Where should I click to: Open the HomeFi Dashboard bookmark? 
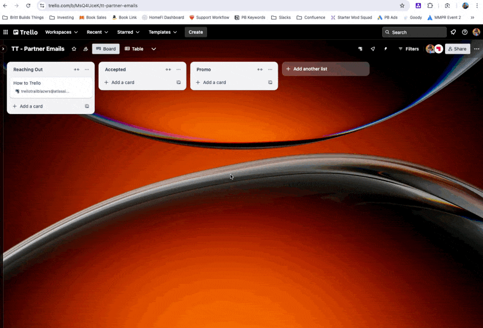[163, 18]
